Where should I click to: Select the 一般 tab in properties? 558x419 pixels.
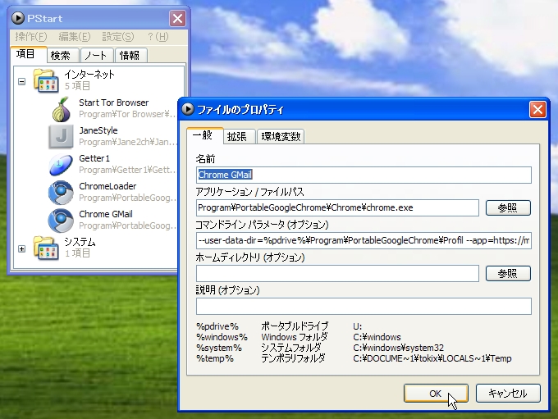(205, 135)
